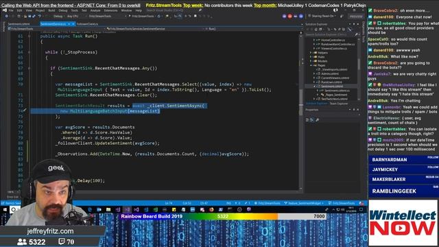Select Sentiment.cshtml.cs in Solution Explorer
The width and height of the screenshot is (439, 247).
click(x=337, y=91)
